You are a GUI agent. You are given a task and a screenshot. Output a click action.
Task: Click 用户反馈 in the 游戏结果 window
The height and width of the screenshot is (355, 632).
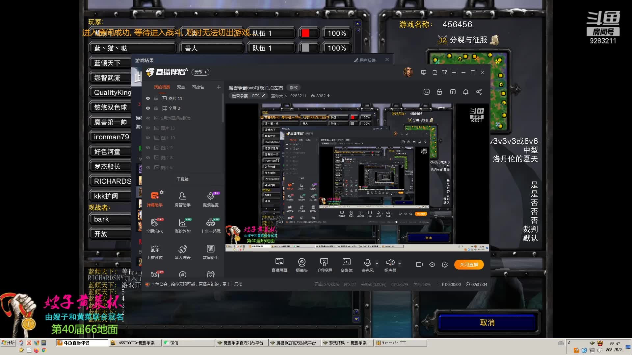tap(365, 60)
